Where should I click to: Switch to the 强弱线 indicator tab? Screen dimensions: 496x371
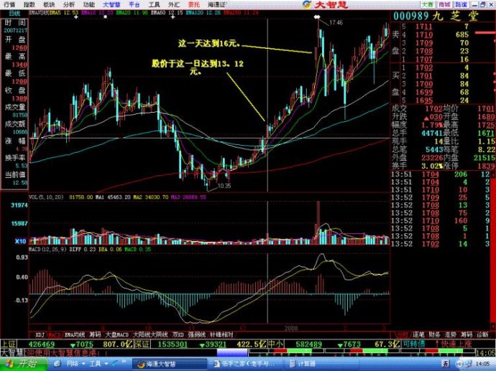(x=196, y=334)
